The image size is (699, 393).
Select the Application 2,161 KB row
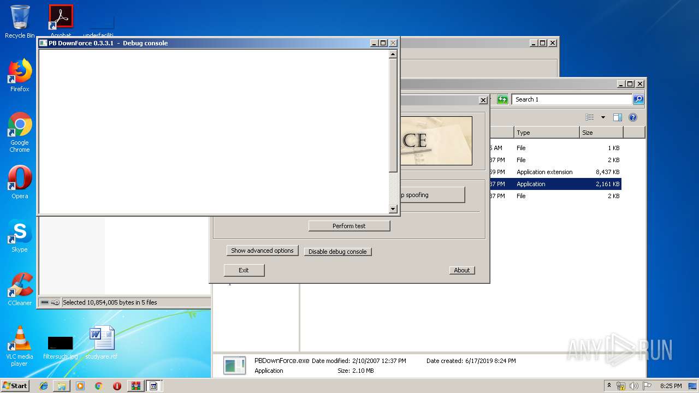click(555, 184)
